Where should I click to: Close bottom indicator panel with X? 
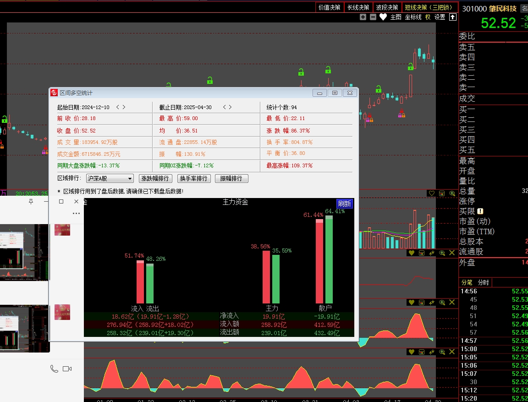click(x=452, y=352)
